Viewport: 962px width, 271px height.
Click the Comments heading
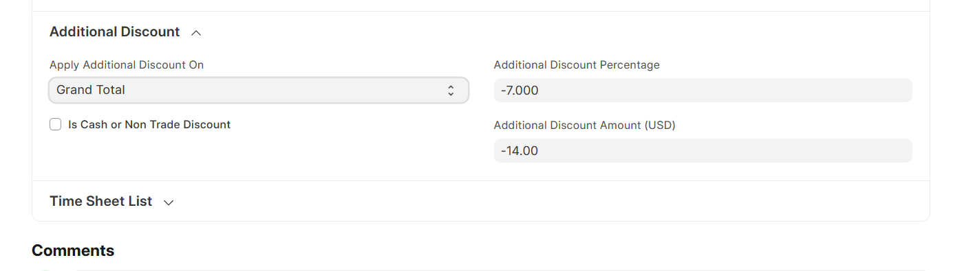[73, 250]
